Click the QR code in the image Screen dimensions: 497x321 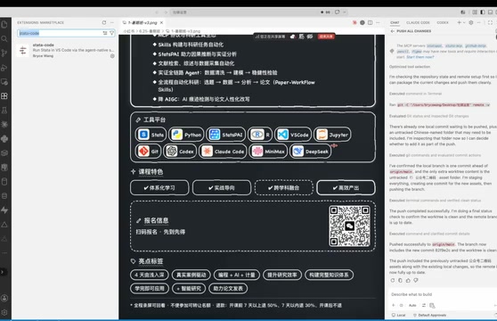(x=350, y=226)
